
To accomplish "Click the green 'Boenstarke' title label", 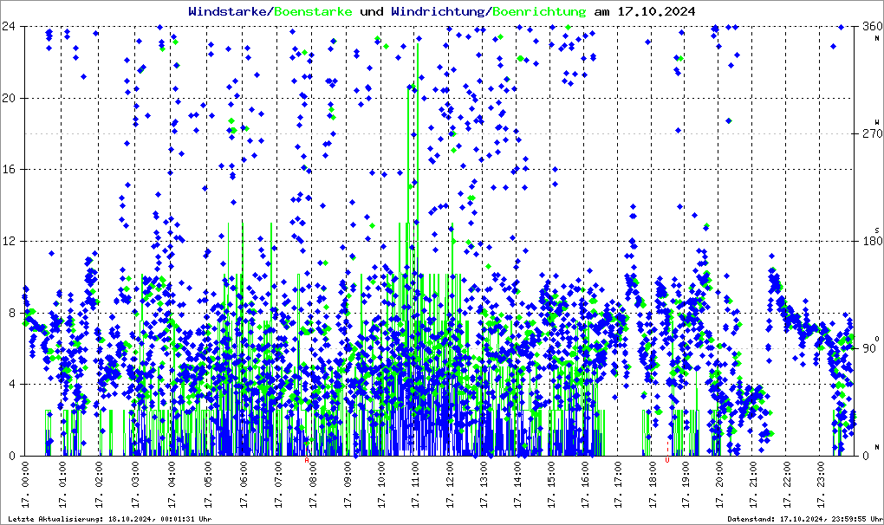I will point(313,12).
